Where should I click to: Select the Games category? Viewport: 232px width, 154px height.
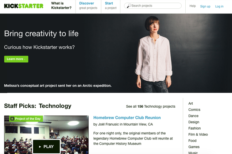coord(194,147)
